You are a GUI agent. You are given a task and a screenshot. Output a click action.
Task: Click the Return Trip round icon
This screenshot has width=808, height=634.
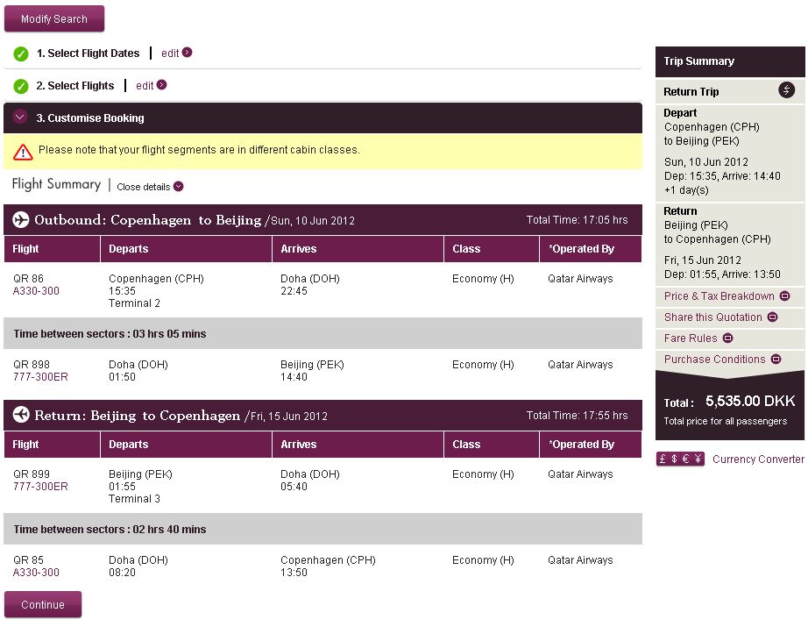786,90
